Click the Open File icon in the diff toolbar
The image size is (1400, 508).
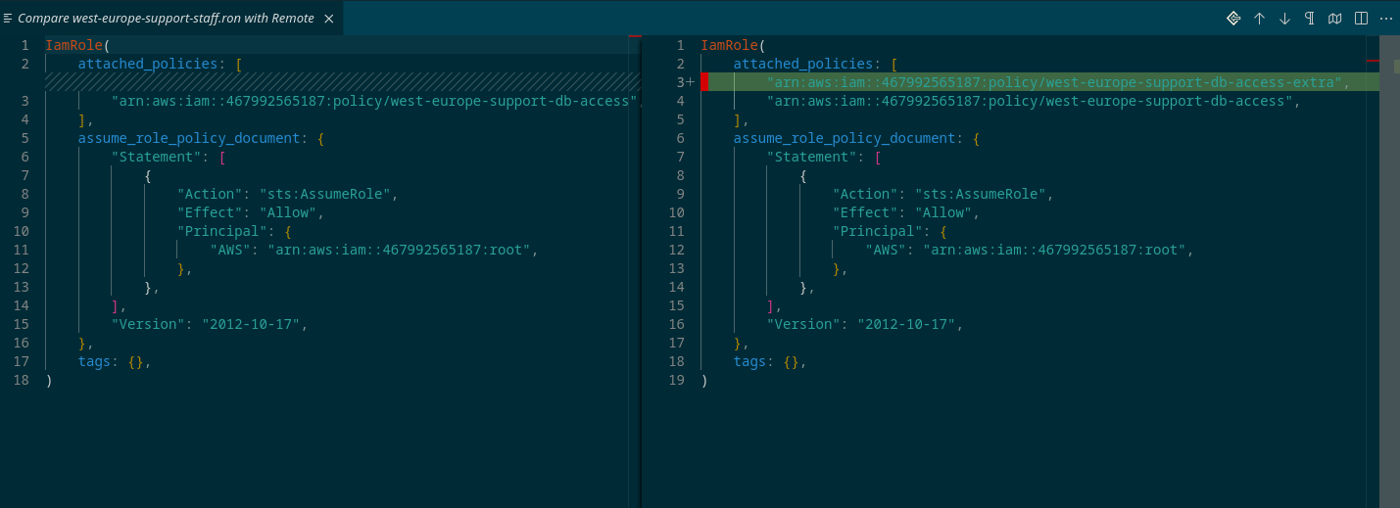pyautogui.click(x=1234, y=19)
